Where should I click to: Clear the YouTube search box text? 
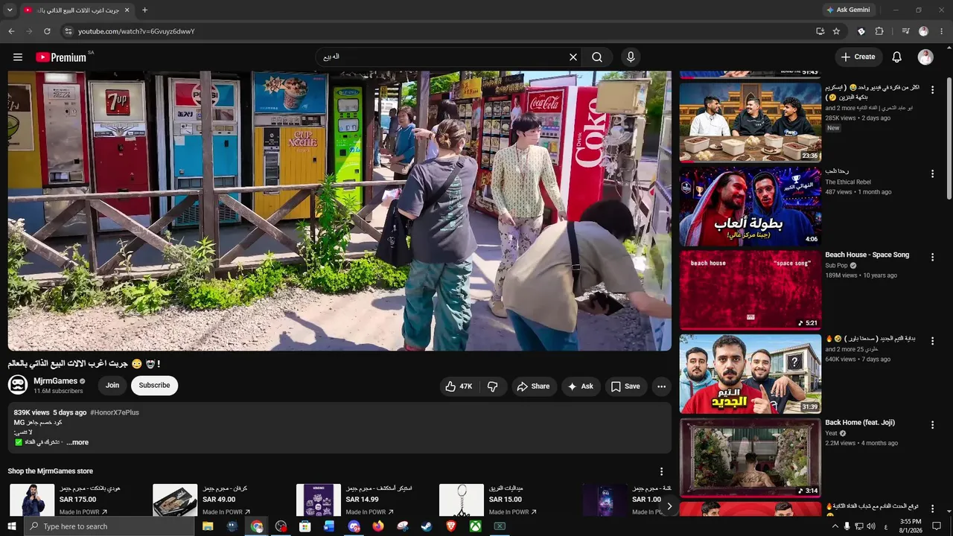click(573, 57)
